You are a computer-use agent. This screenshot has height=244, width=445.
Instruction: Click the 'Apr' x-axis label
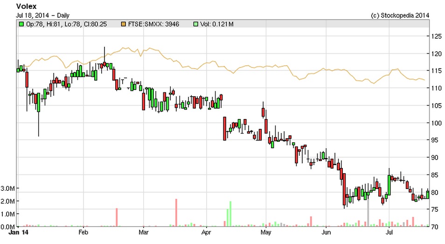tap(206, 232)
